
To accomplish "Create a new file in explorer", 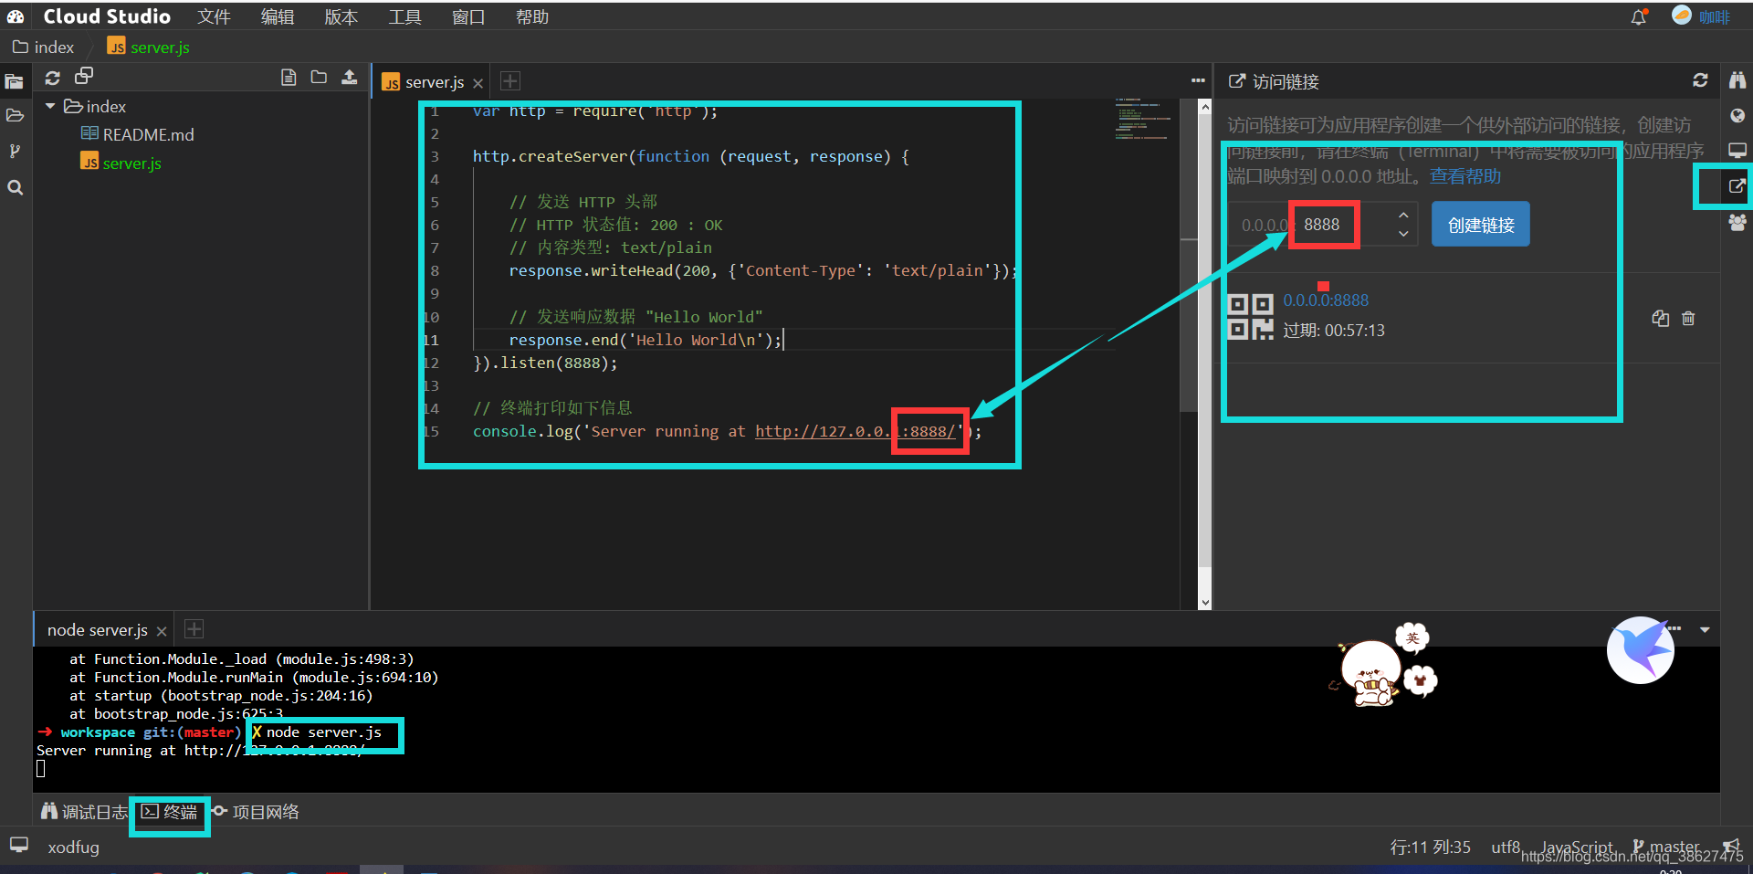I will tap(289, 78).
